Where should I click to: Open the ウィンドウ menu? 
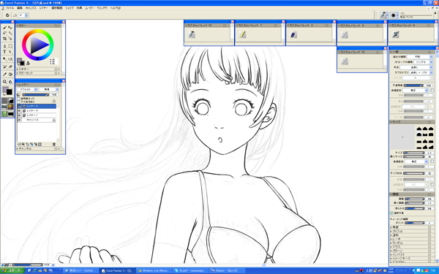point(102,8)
